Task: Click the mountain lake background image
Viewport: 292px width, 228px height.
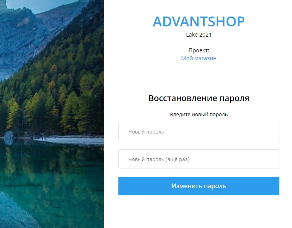Action: [52, 114]
